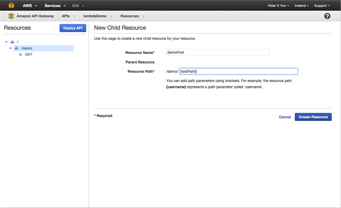341x208 pixels.
Task: Click the root resource icon next to /
Action: (12, 42)
